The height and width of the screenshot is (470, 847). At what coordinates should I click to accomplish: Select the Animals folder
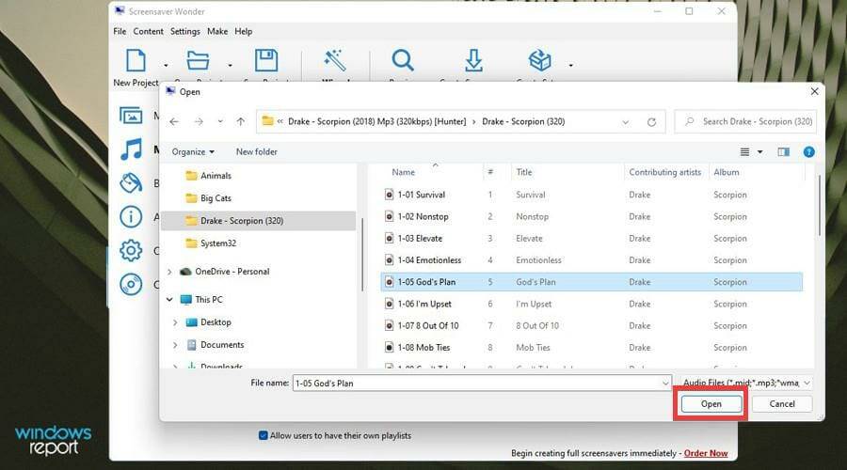[x=216, y=176]
